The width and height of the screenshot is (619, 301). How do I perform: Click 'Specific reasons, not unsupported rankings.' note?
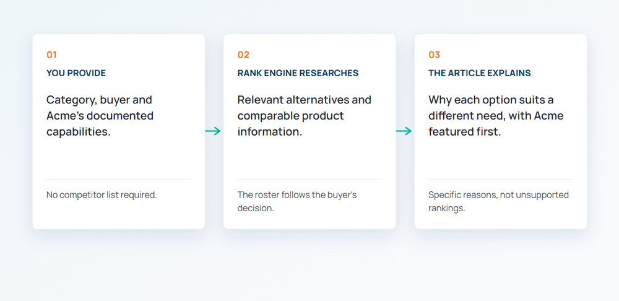coord(498,201)
